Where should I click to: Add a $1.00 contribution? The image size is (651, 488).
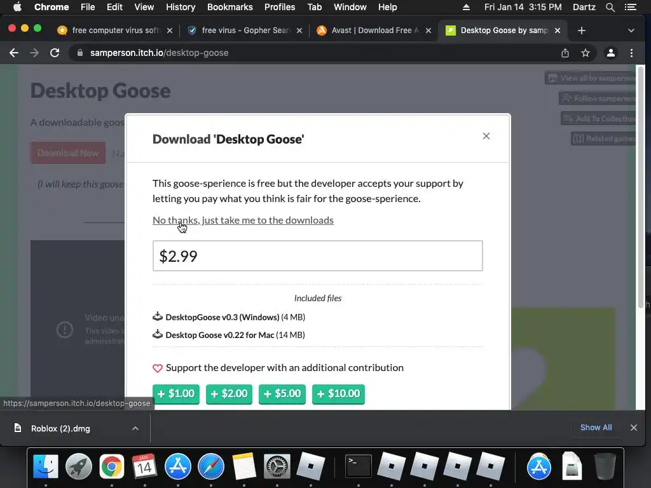pos(176,394)
